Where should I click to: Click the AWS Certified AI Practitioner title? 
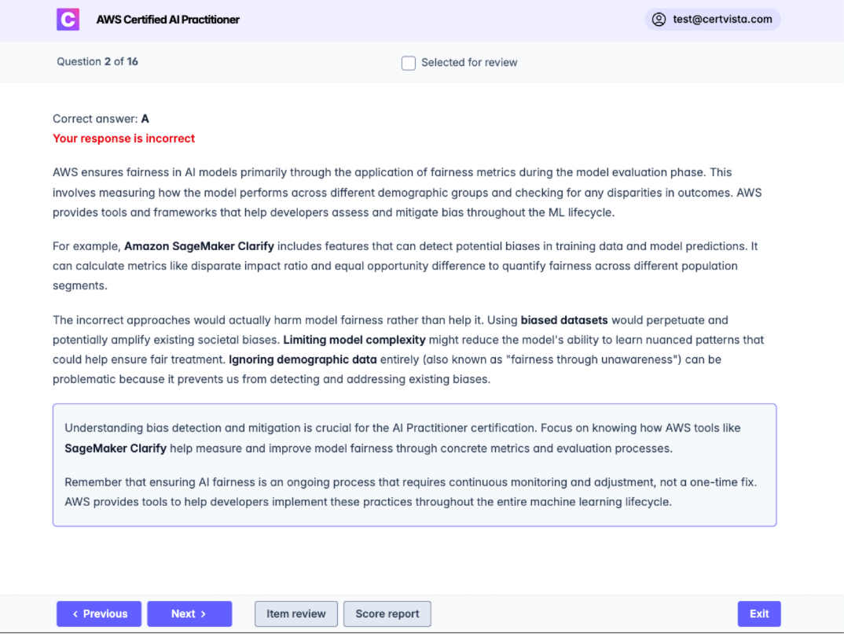click(x=167, y=20)
